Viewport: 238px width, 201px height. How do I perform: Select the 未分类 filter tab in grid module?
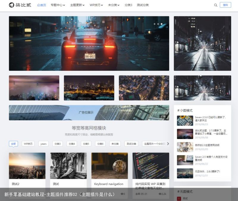pyautogui.click(x=115, y=144)
